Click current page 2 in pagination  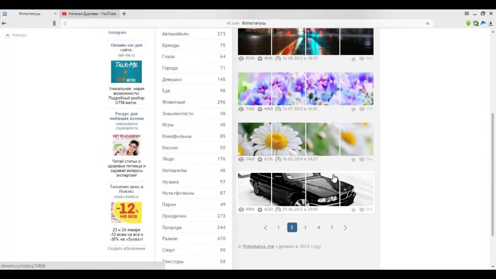point(292,227)
